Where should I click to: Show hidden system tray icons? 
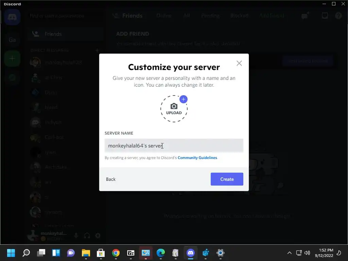[x=290, y=253]
